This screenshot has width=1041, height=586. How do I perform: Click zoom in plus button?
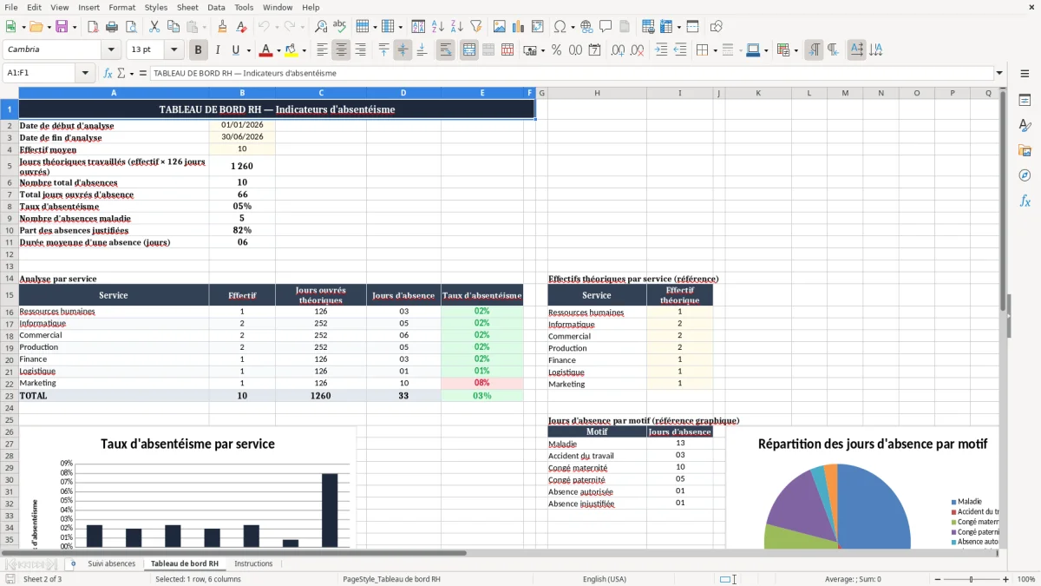pos(1006,579)
